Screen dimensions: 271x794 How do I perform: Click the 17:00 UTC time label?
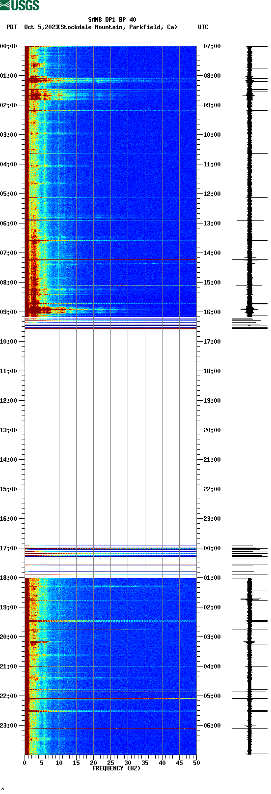pyautogui.click(x=212, y=342)
